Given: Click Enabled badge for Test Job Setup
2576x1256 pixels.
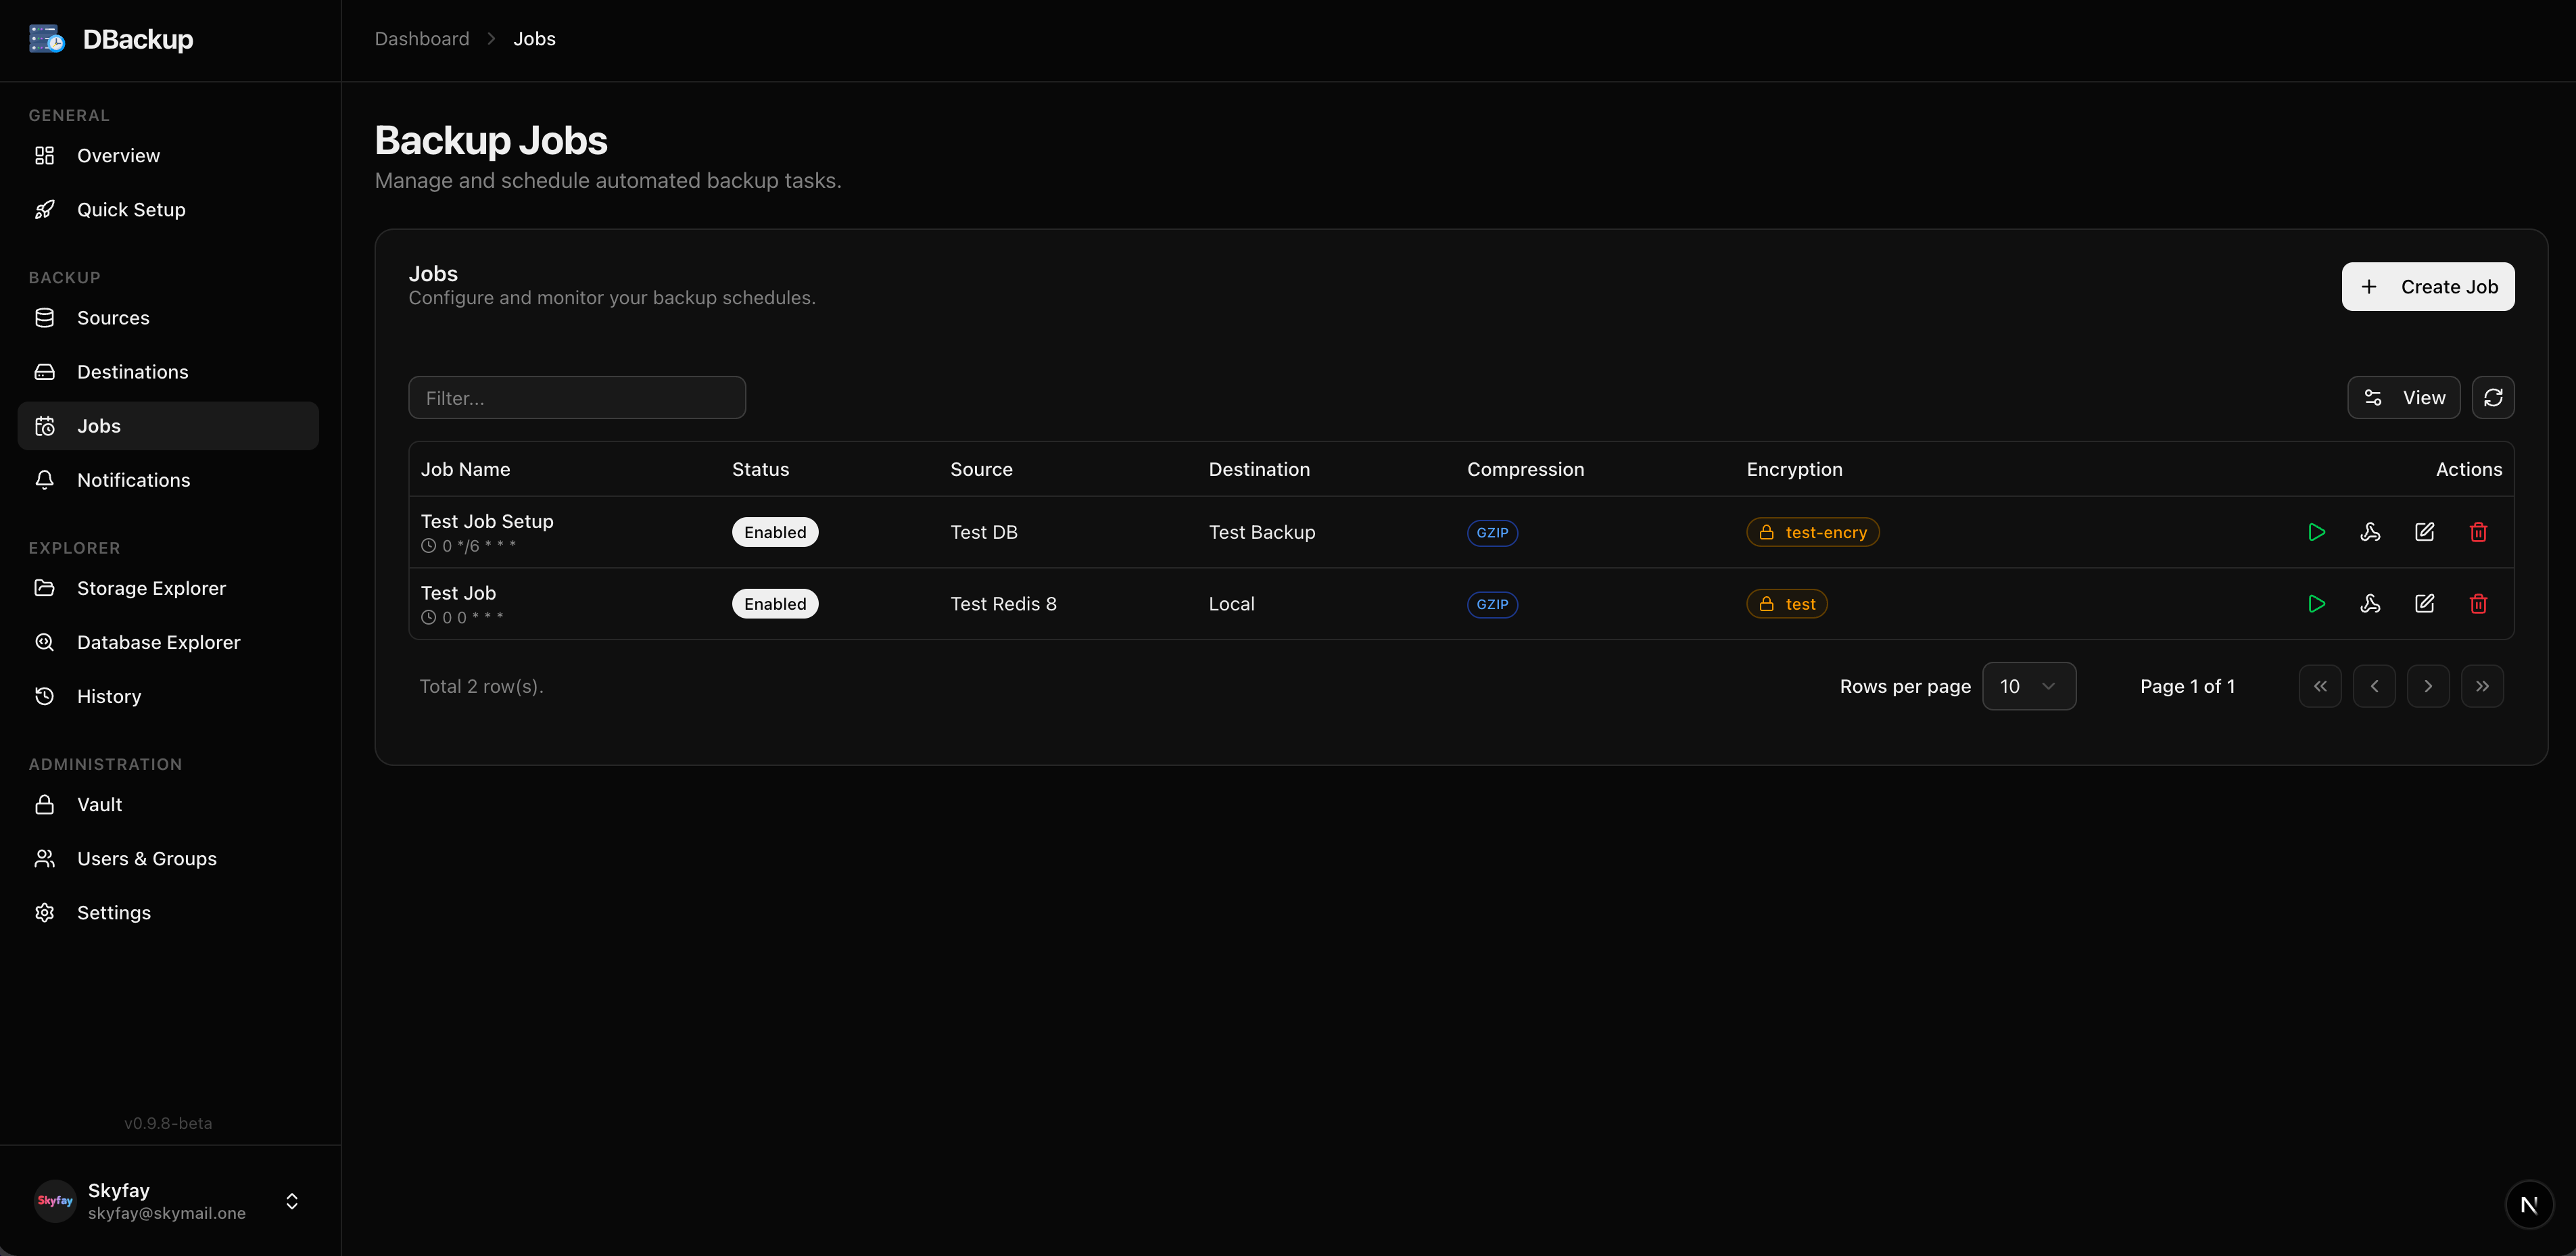Looking at the screenshot, I should [x=775, y=532].
